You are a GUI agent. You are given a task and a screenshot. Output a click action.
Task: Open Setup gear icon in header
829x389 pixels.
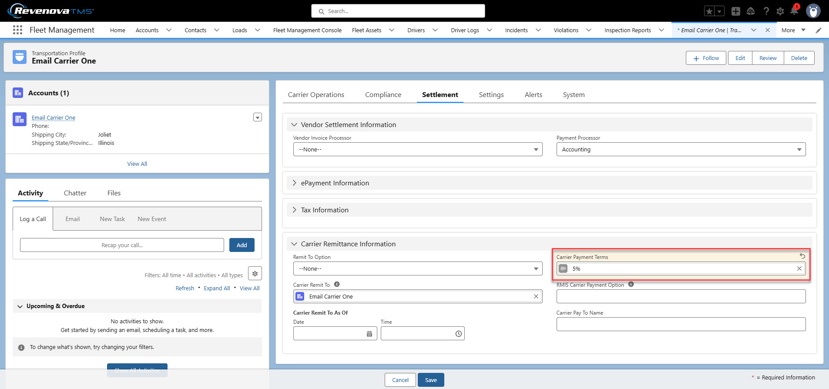780,11
